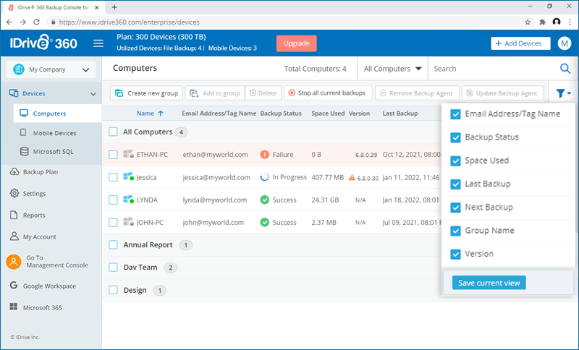Select the Dav Team group checkbox
The image size is (579, 350).
tap(114, 268)
